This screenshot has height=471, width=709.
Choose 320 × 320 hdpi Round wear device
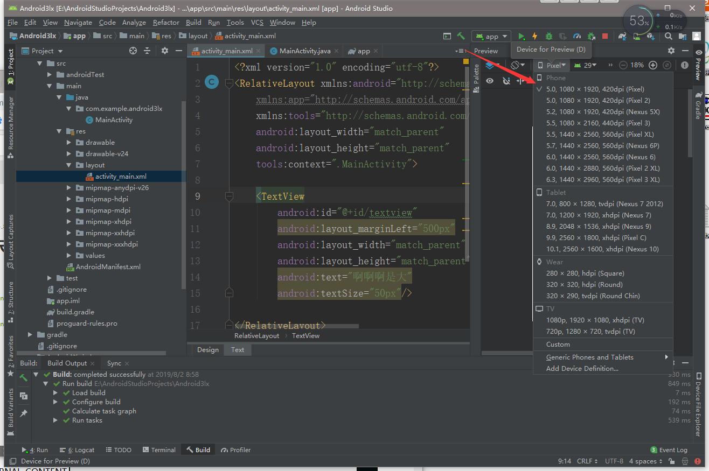pyautogui.click(x=603, y=285)
